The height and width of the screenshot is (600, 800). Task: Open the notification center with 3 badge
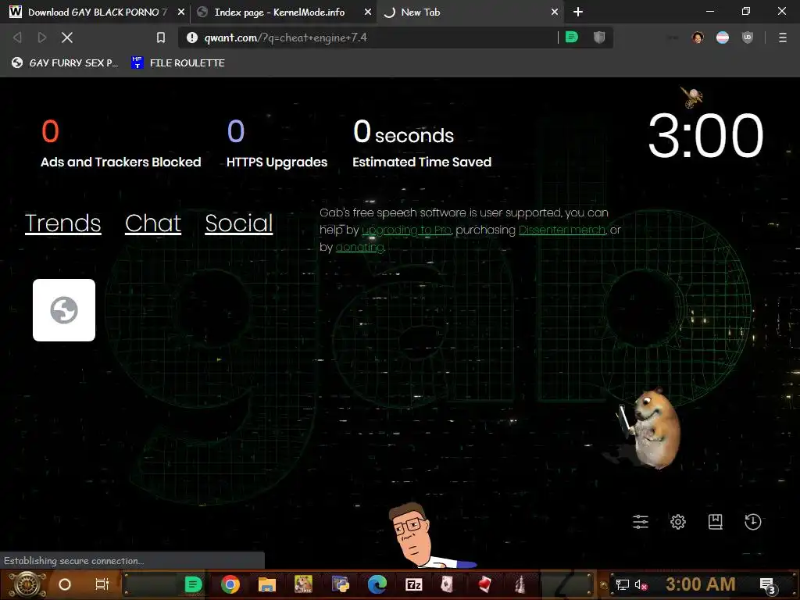coord(768,586)
